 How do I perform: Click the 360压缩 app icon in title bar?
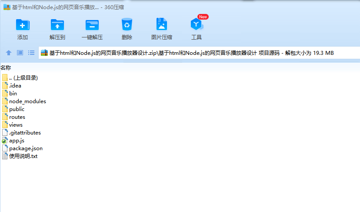coord(7,7)
